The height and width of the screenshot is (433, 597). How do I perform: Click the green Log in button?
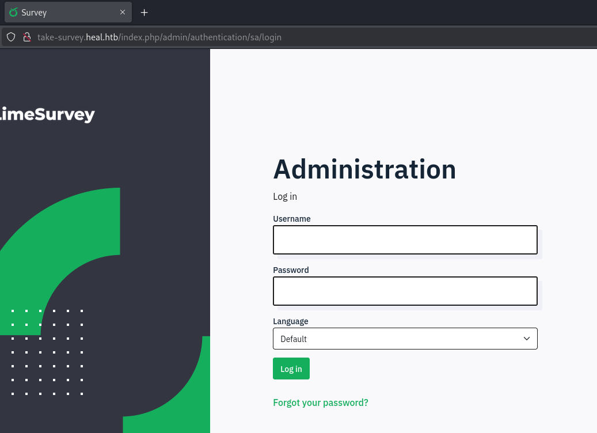[291, 369]
